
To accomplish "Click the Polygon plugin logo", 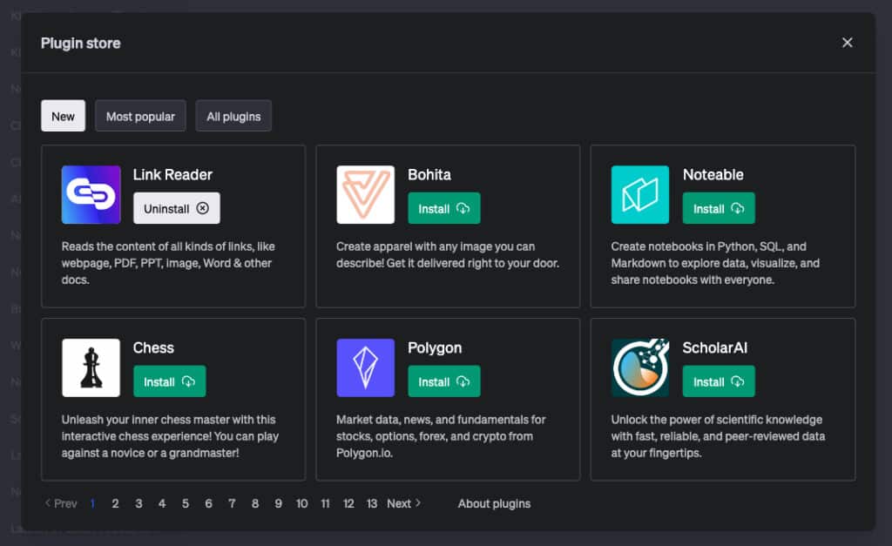I will 365,367.
